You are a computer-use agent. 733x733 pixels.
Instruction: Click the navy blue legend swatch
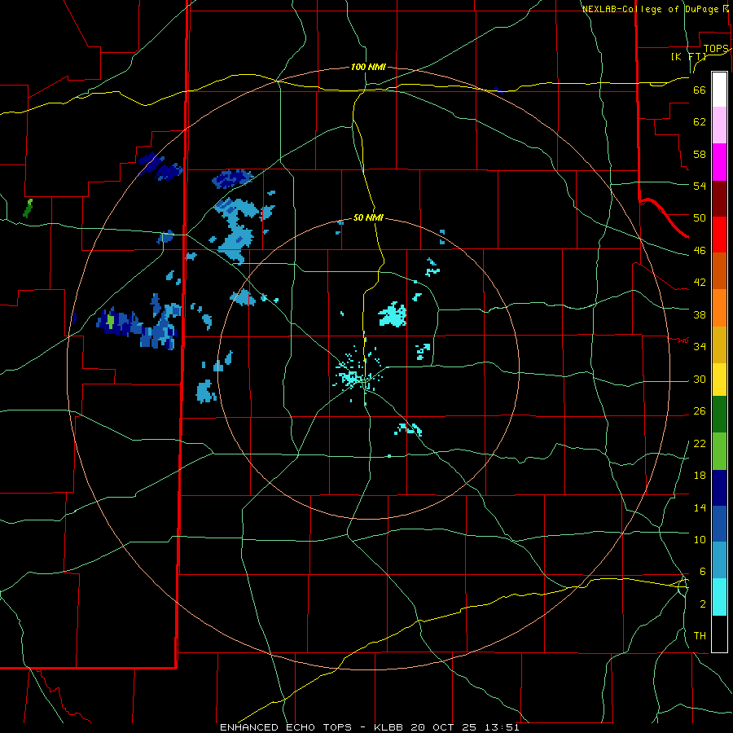[x=719, y=488]
